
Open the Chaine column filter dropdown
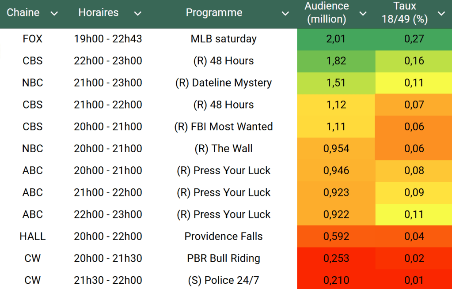tap(54, 14)
